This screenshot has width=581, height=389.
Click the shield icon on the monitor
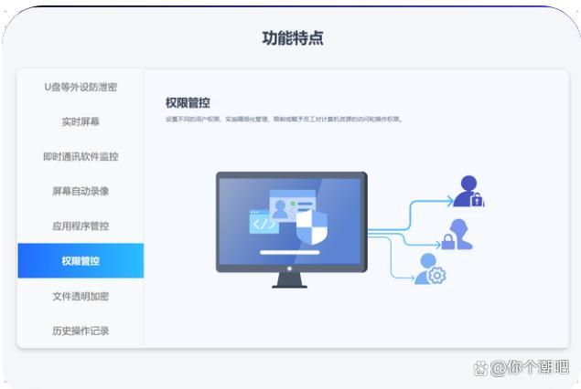click(312, 226)
